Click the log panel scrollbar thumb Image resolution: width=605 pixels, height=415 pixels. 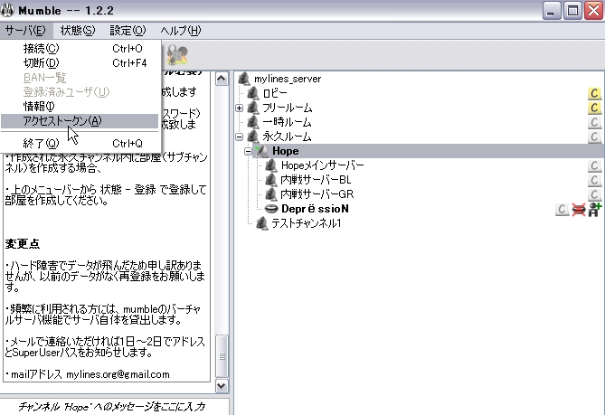[x=222, y=356]
